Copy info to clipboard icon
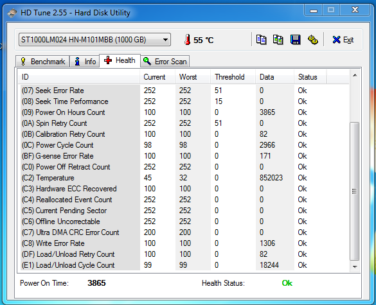The height and width of the screenshot is (305, 376). [x=261, y=40]
